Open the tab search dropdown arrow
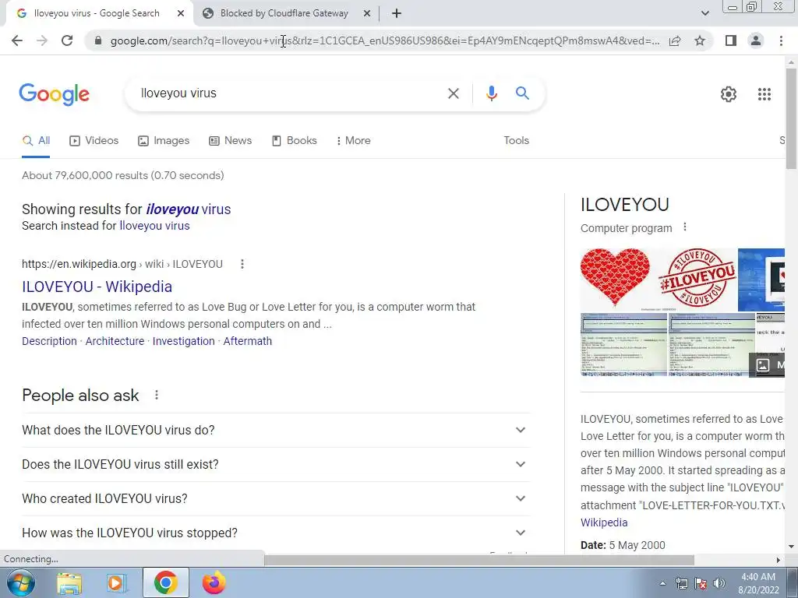The height and width of the screenshot is (598, 798). point(704,14)
